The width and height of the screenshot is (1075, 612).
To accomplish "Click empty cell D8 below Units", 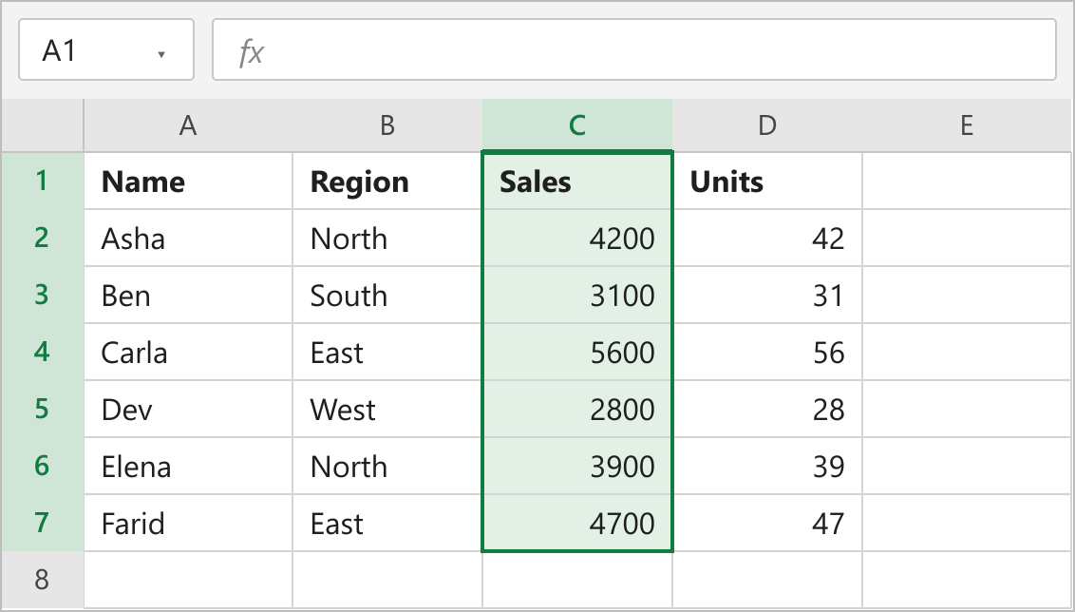I will pyautogui.click(x=767, y=579).
